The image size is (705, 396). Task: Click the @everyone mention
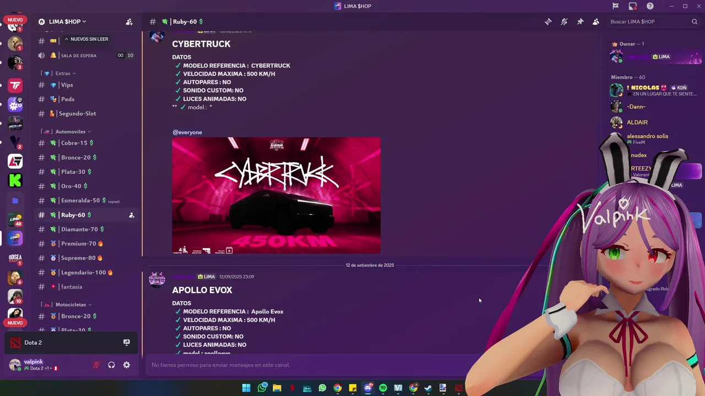click(187, 132)
